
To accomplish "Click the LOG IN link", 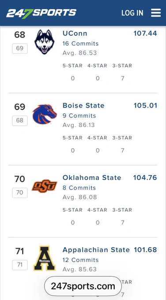I will point(132,13).
